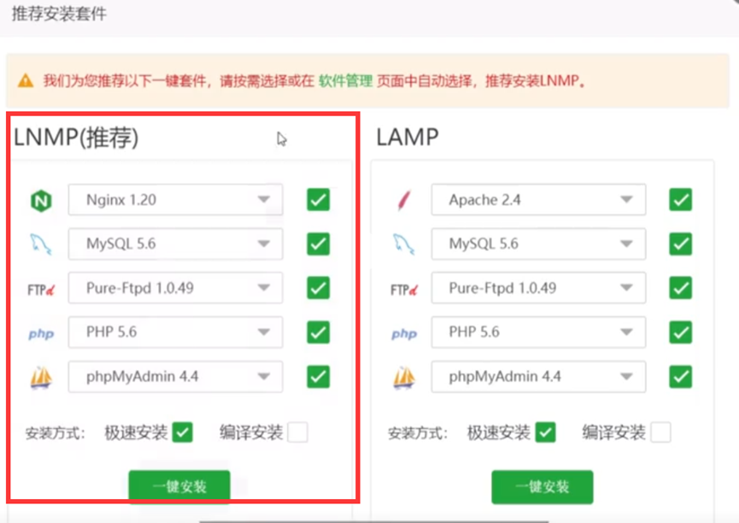The height and width of the screenshot is (523, 739).
Task: Click the LNMP(推荐) heading
Action: click(x=76, y=138)
